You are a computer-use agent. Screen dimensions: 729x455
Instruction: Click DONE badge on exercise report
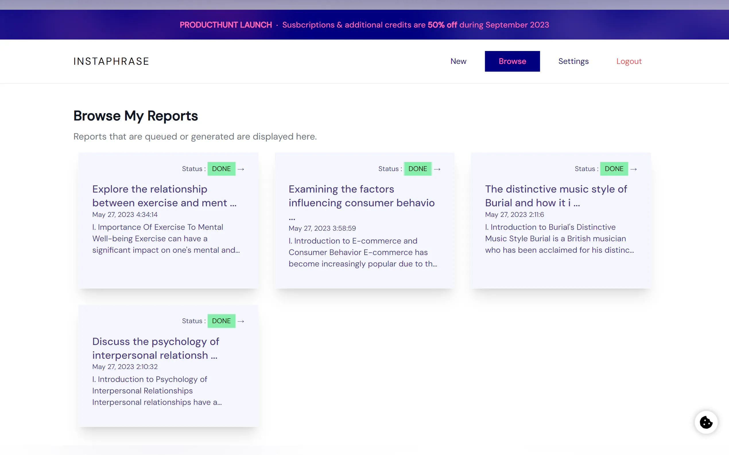[221, 169]
